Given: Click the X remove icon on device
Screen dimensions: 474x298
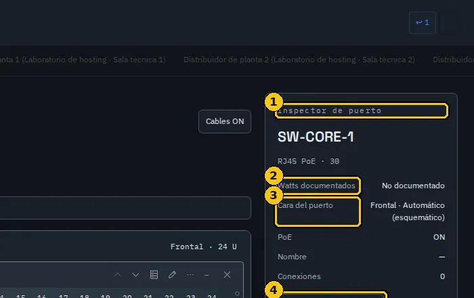Looking at the screenshot, I should [227, 275].
